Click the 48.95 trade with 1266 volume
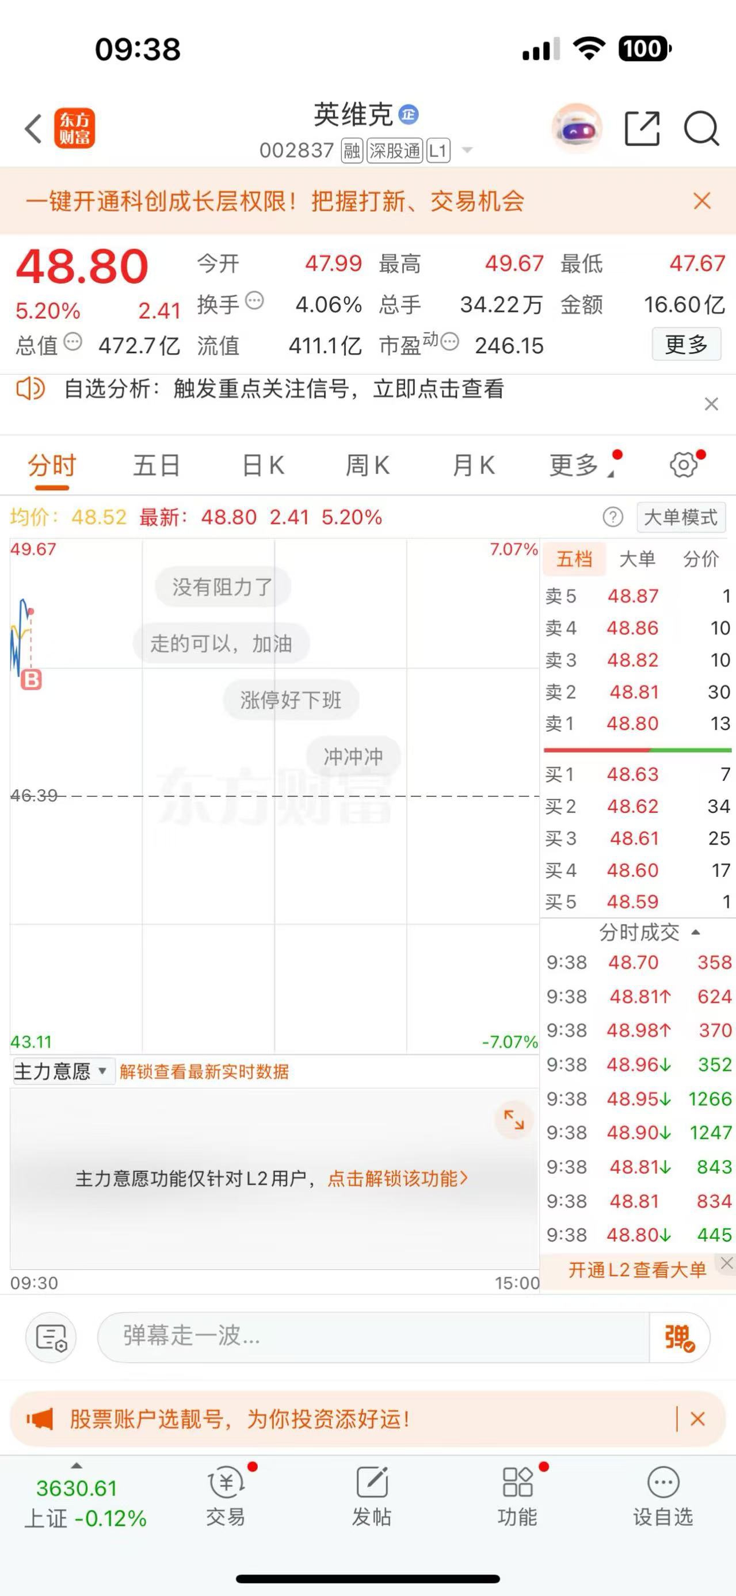Screen dimensions: 736x1596 (x=638, y=1099)
